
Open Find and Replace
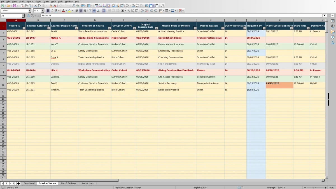pos(74,6)
